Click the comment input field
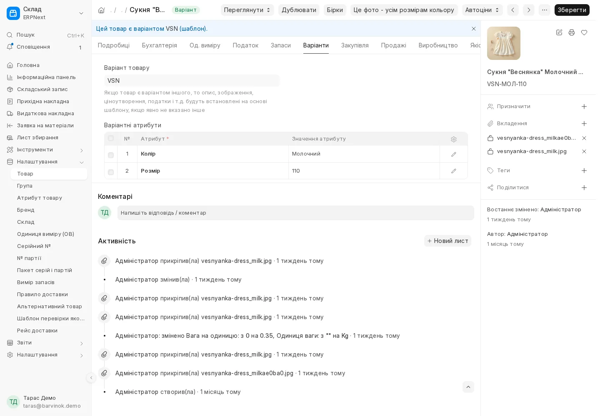Screen dimensions: 600x416 point(296,213)
